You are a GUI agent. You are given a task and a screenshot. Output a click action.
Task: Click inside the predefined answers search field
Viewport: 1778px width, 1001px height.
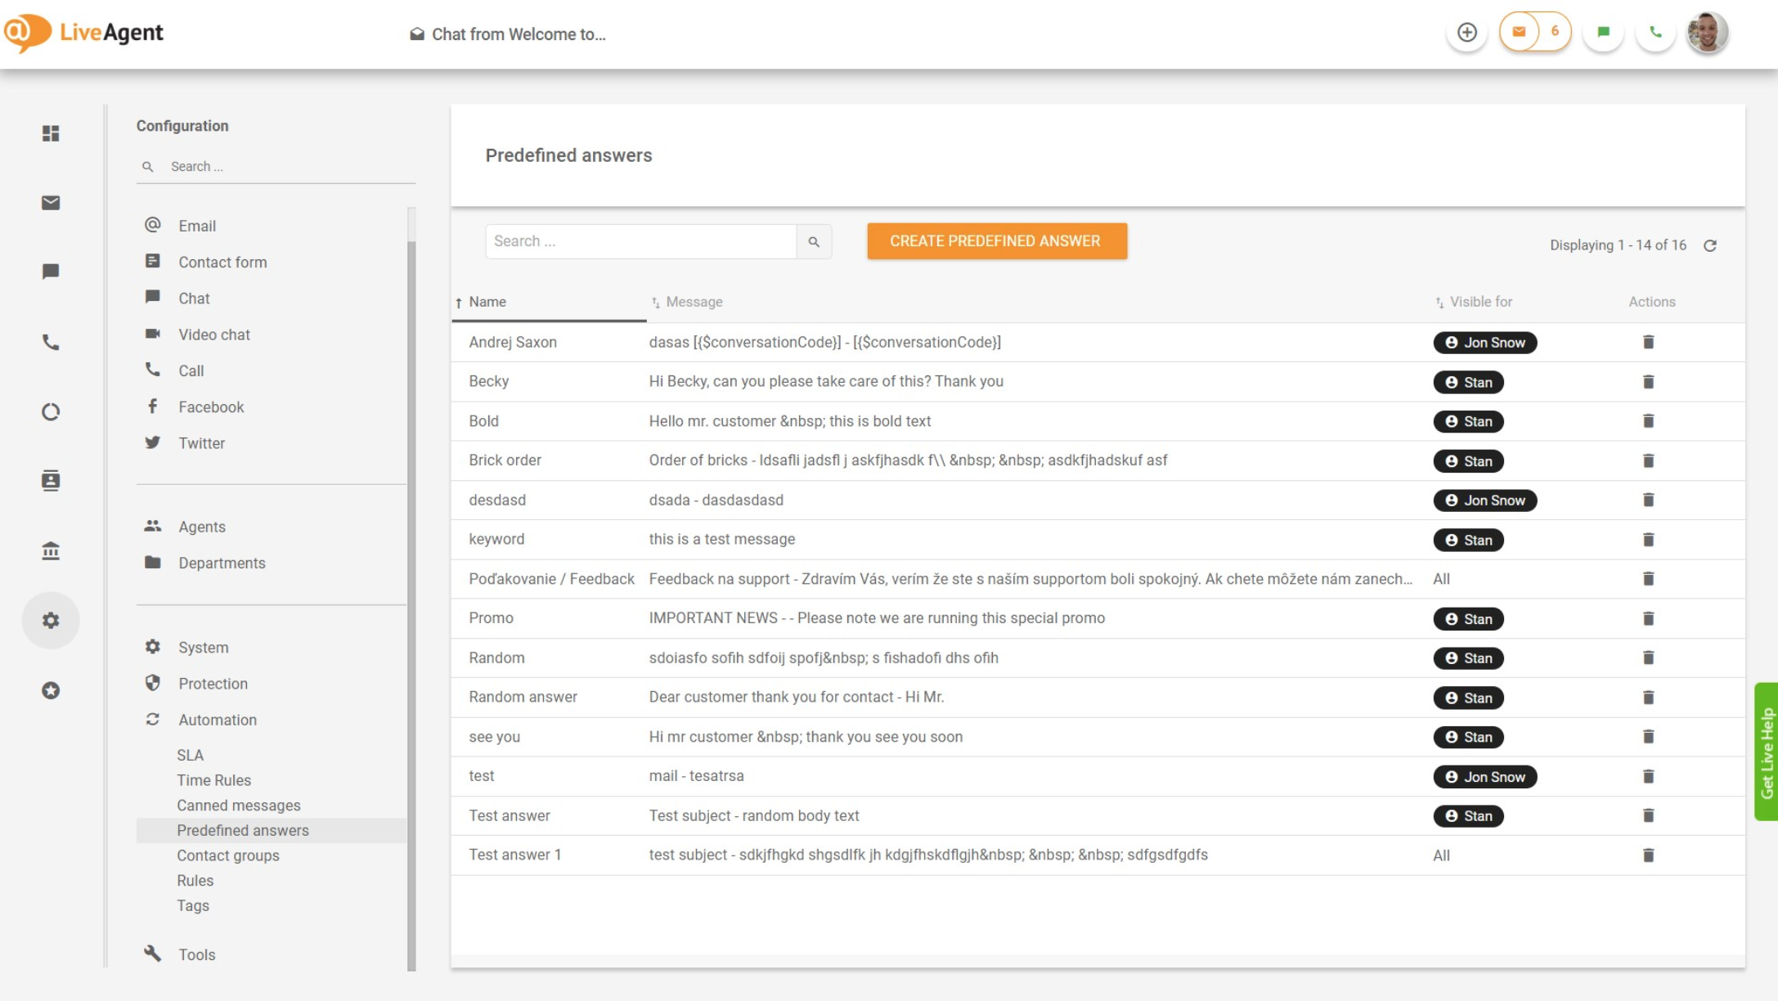pyautogui.click(x=640, y=241)
